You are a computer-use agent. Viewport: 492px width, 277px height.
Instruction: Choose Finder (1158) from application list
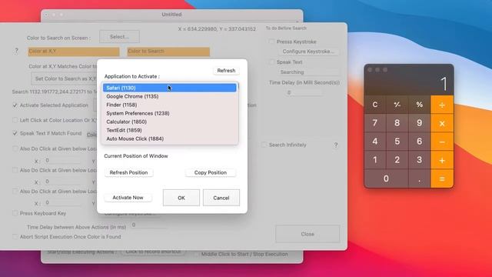169,105
